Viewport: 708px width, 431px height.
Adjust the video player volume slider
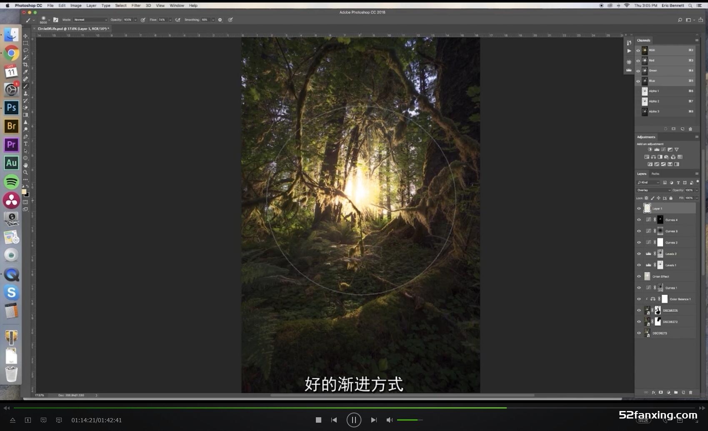(410, 420)
